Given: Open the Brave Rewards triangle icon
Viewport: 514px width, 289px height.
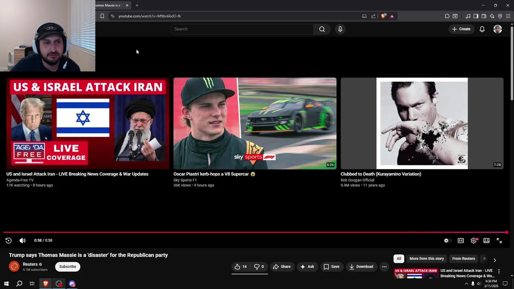Looking at the screenshot, I should pyautogui.click(x=392, y=16).
